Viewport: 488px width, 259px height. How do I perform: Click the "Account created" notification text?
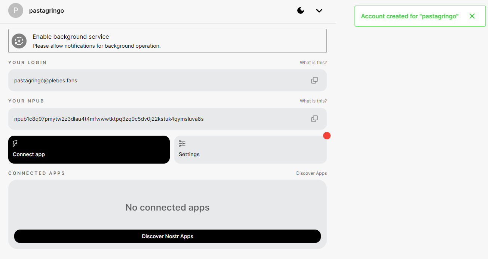click(409, 16)
